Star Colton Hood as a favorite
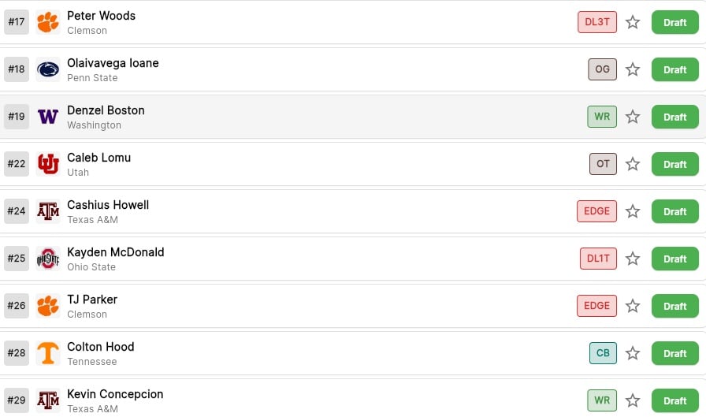706x417 pixels. point(633,353)
